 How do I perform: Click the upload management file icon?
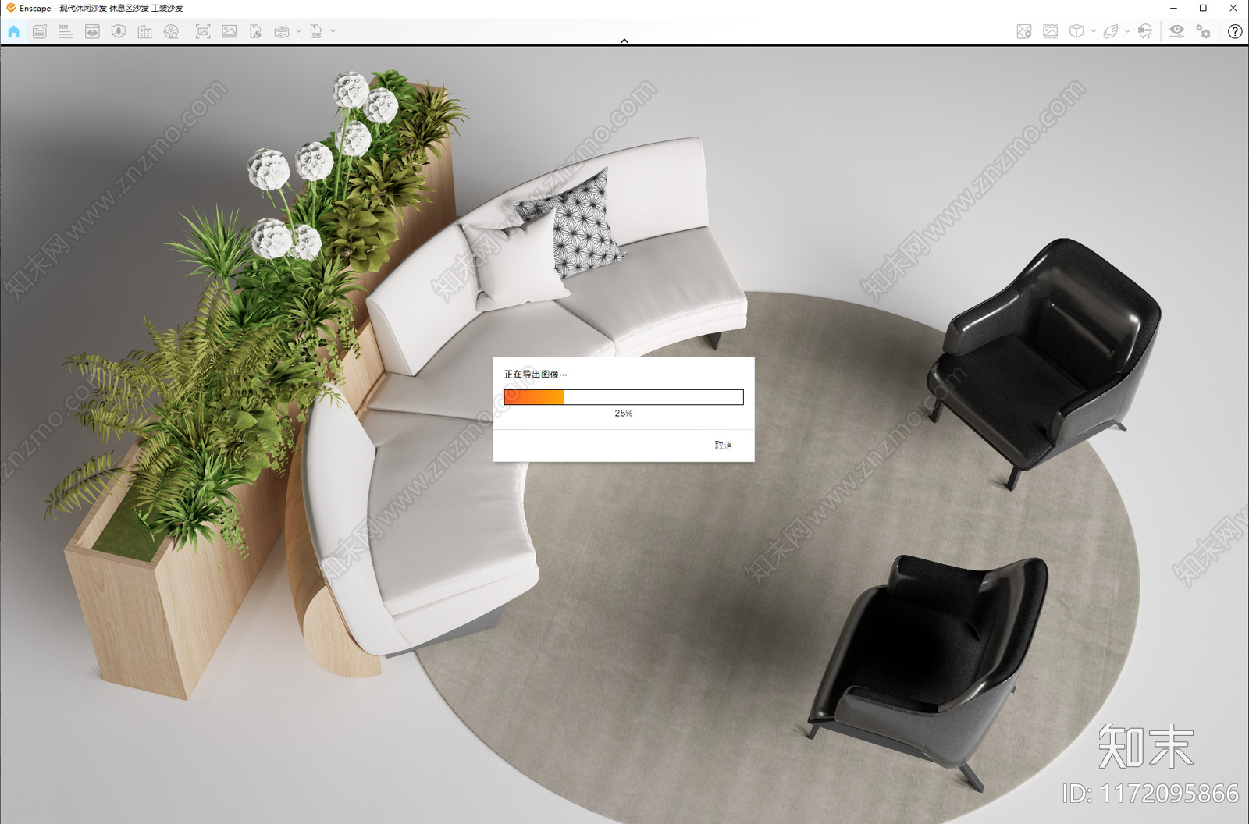point(255,31)
